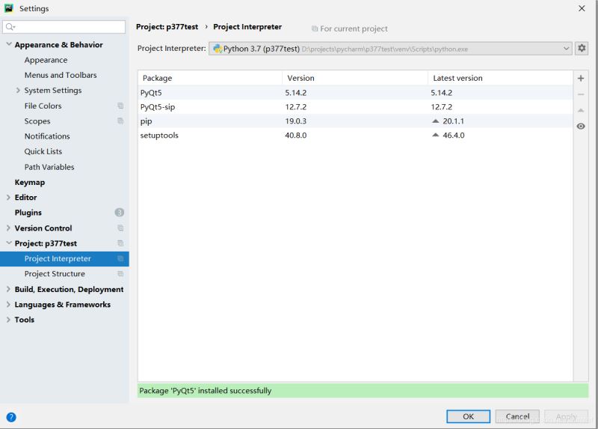Open the Plugins settings page

pyautogui.click(x=28, y=213)
